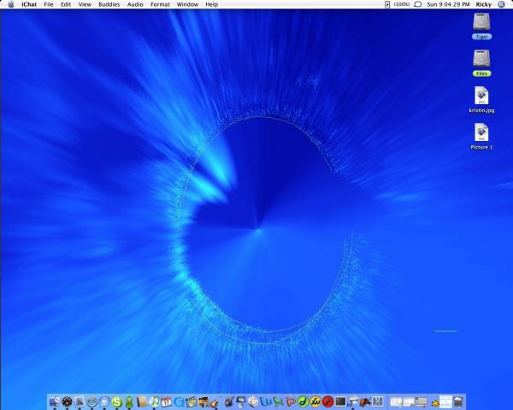This screenshot has height=410, width=513.
Task: Open the File menu
Action: 49,4
